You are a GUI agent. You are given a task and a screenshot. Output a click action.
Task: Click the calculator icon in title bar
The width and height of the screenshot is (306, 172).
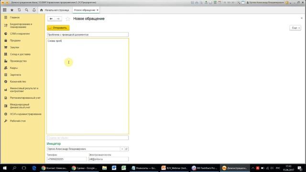(215, 2)
